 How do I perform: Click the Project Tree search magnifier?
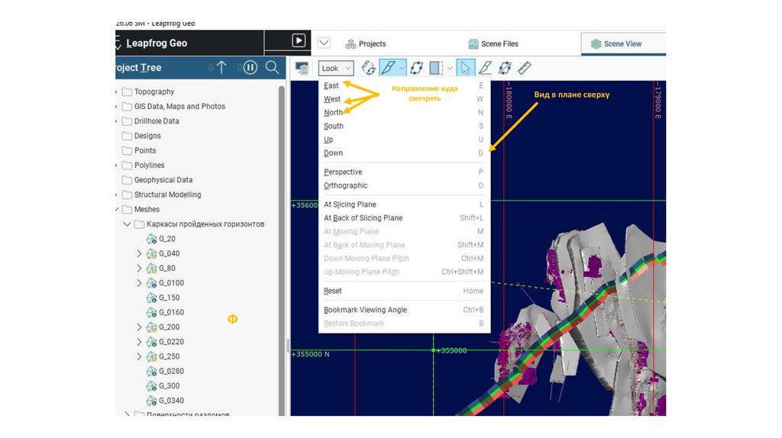pos(272,67)
